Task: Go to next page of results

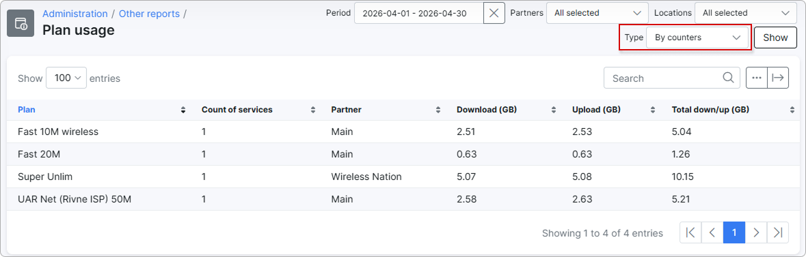Action: pos(756,232)
